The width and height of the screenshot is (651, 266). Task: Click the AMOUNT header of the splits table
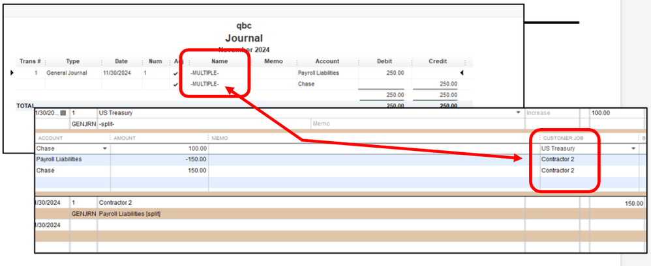tap(125, 138)
